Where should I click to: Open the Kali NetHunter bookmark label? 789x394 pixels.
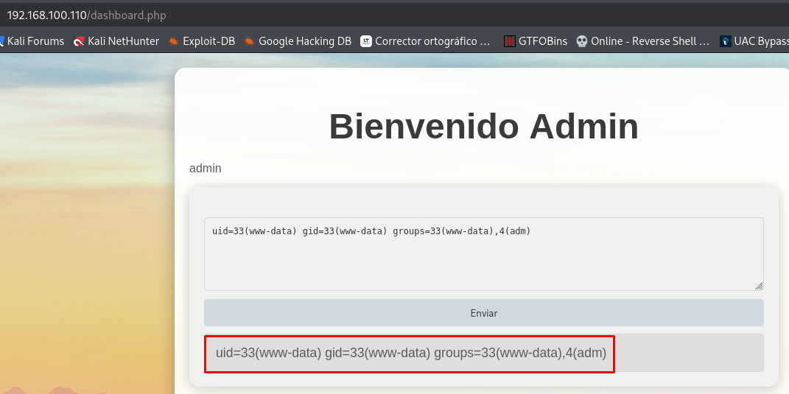tap(123, 41)
